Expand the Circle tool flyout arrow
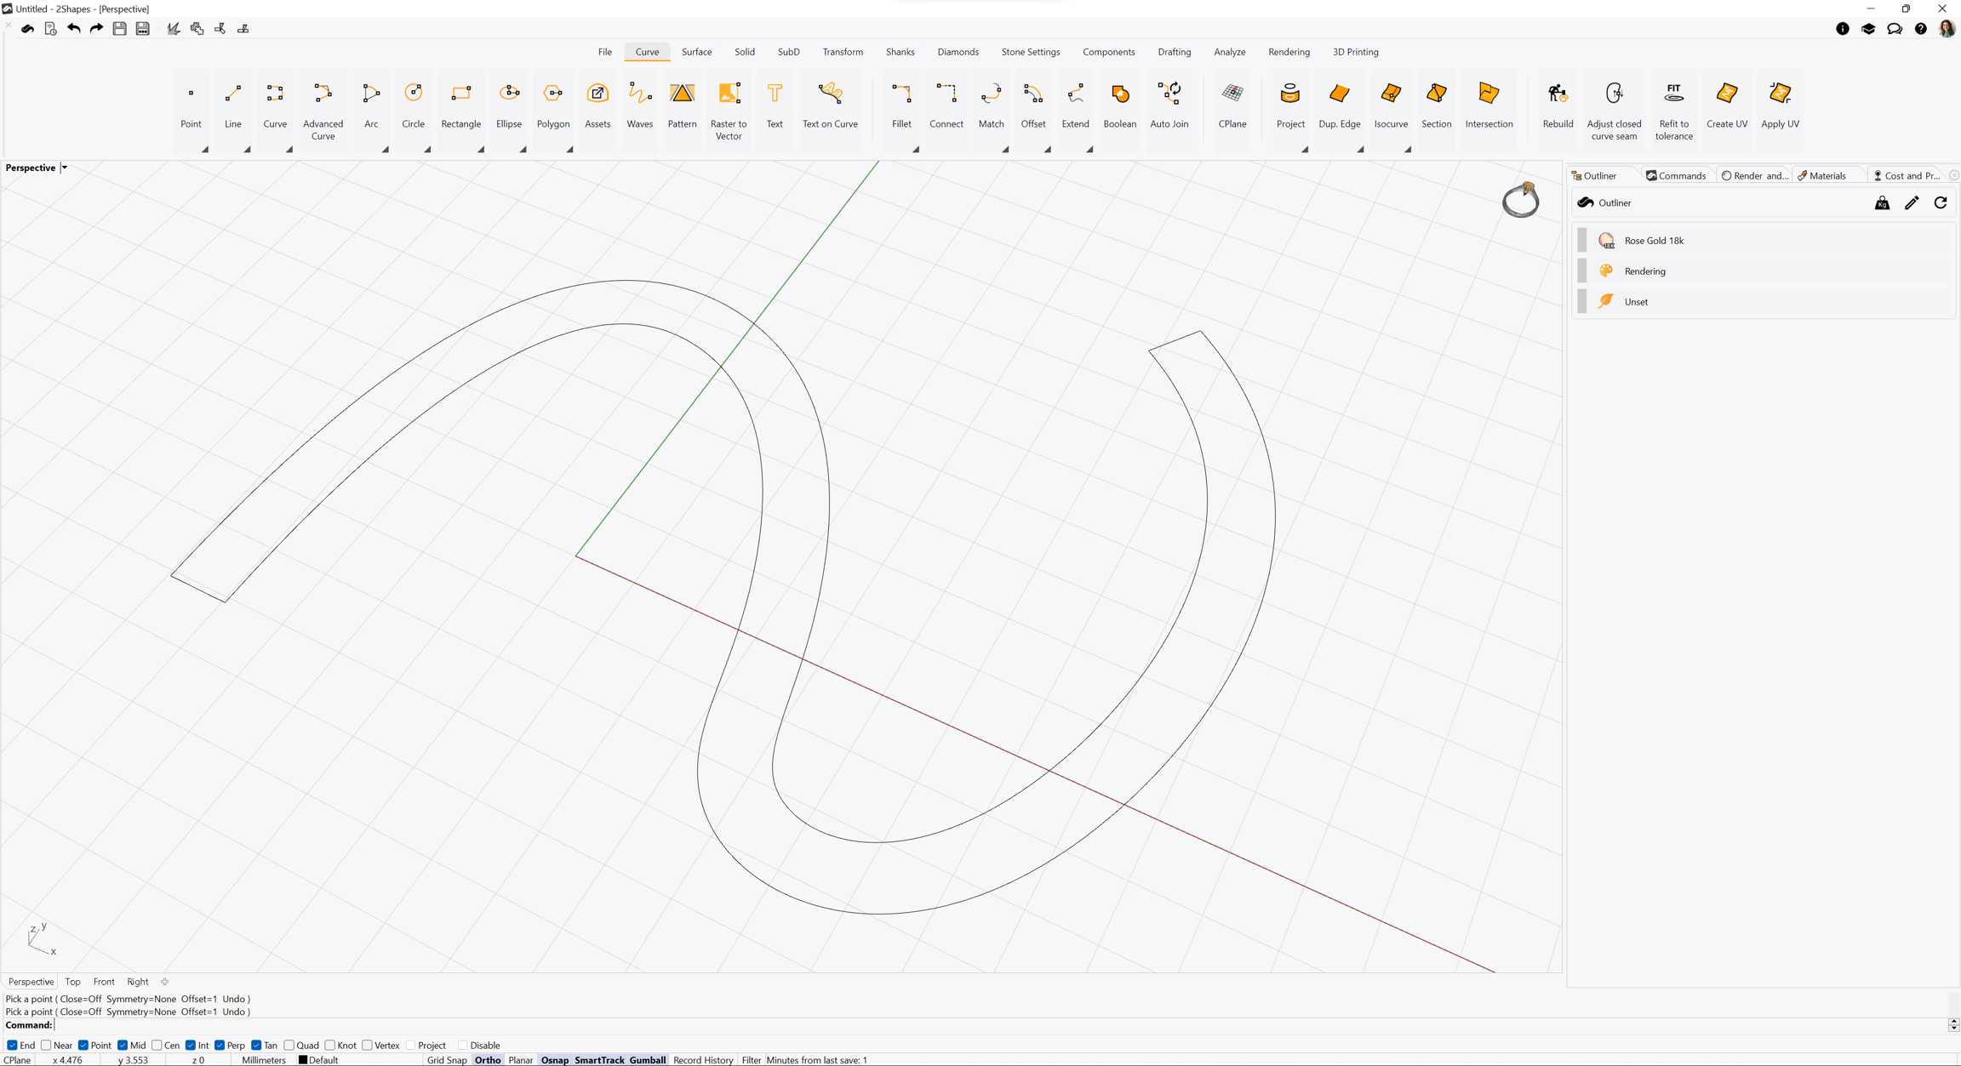 [x=427, y=150]
